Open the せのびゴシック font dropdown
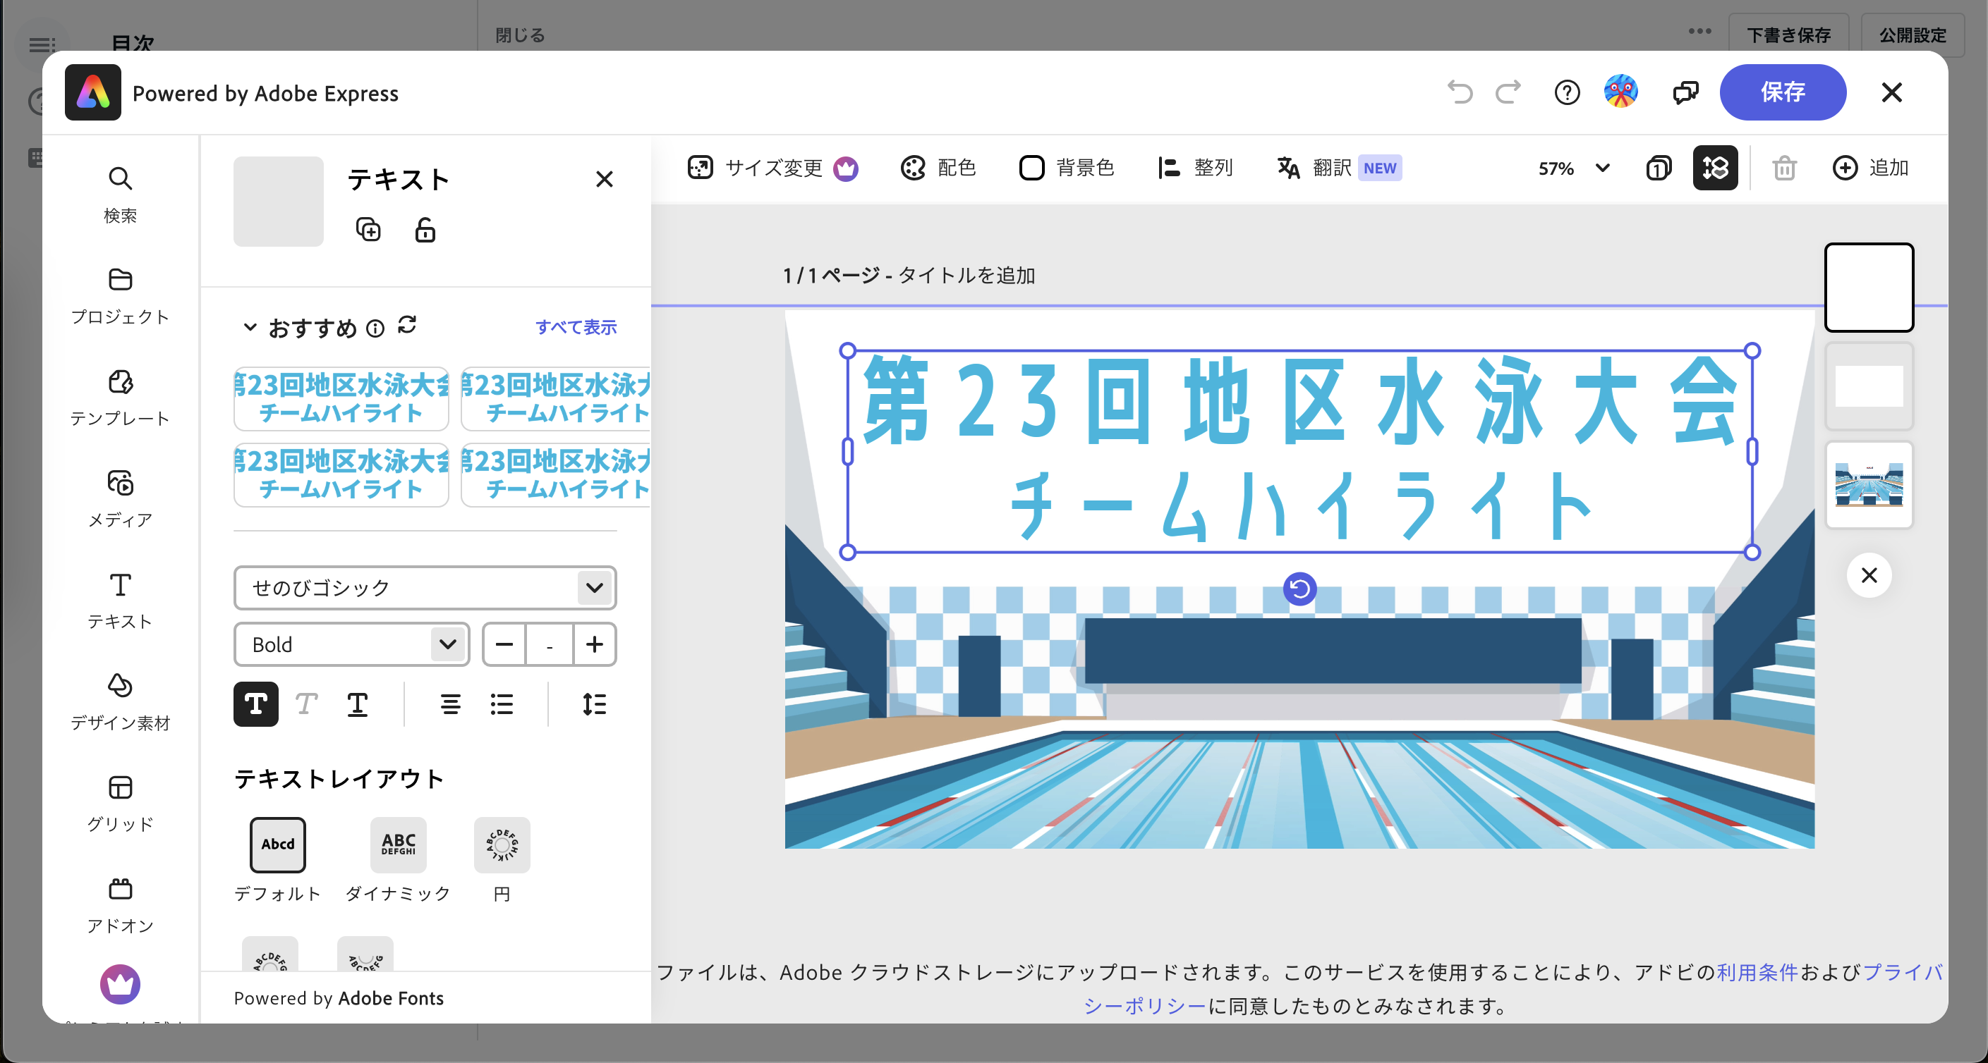This screenshot has width=1988, height=1063. tap(425, 587)
